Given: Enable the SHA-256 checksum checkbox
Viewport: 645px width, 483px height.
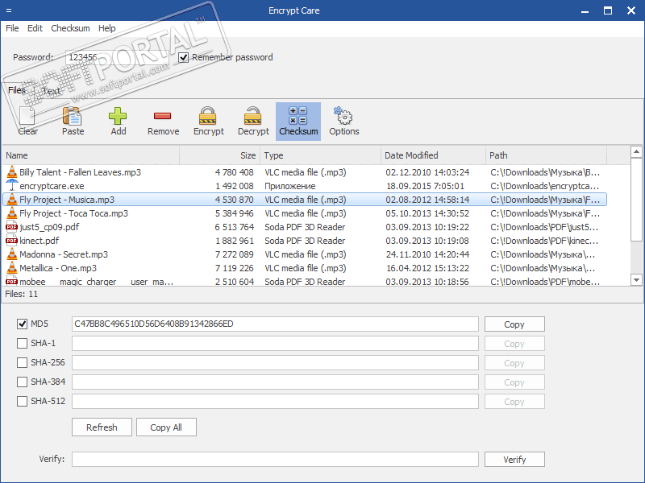Looking at the screenshot, I should (x=23, y=363).
